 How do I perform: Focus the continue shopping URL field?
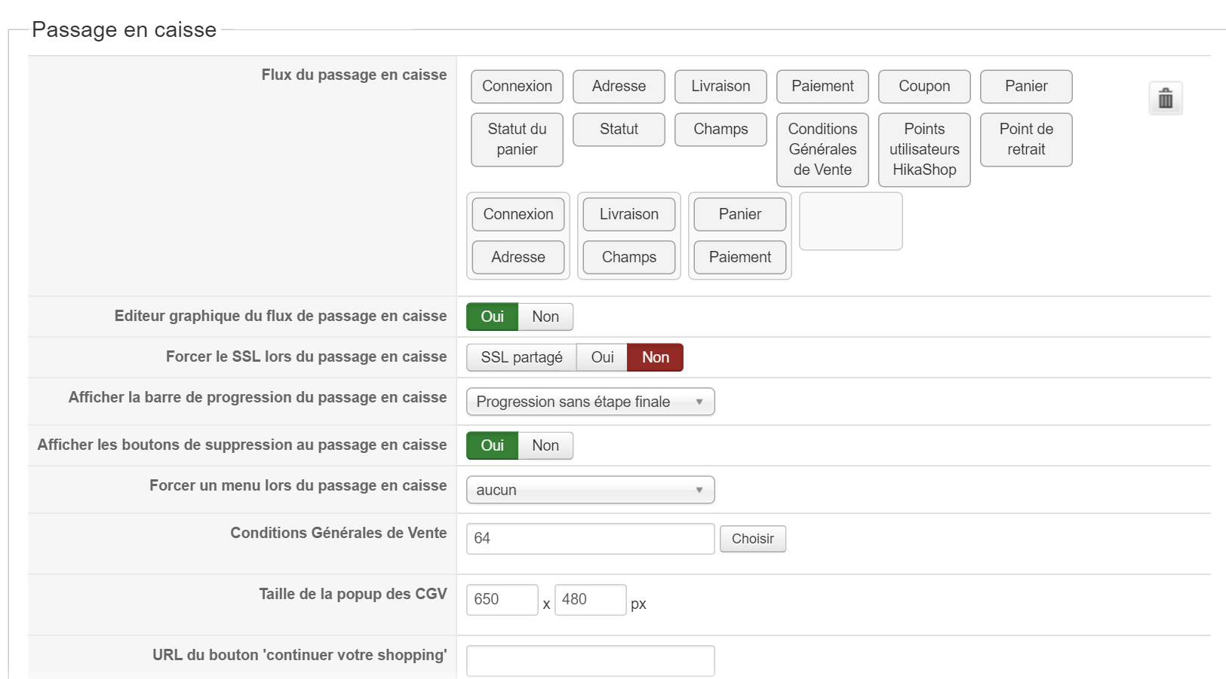tap(590, 661)
